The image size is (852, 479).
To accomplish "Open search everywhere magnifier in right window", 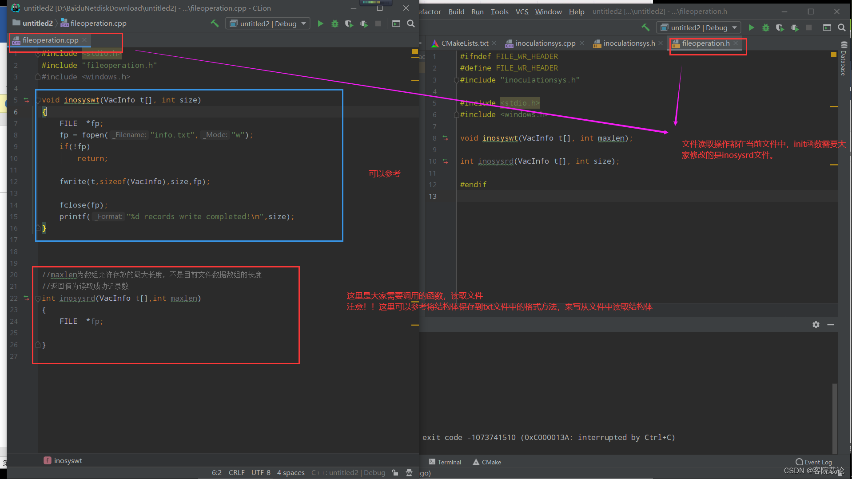I will (x=842, y=27).
